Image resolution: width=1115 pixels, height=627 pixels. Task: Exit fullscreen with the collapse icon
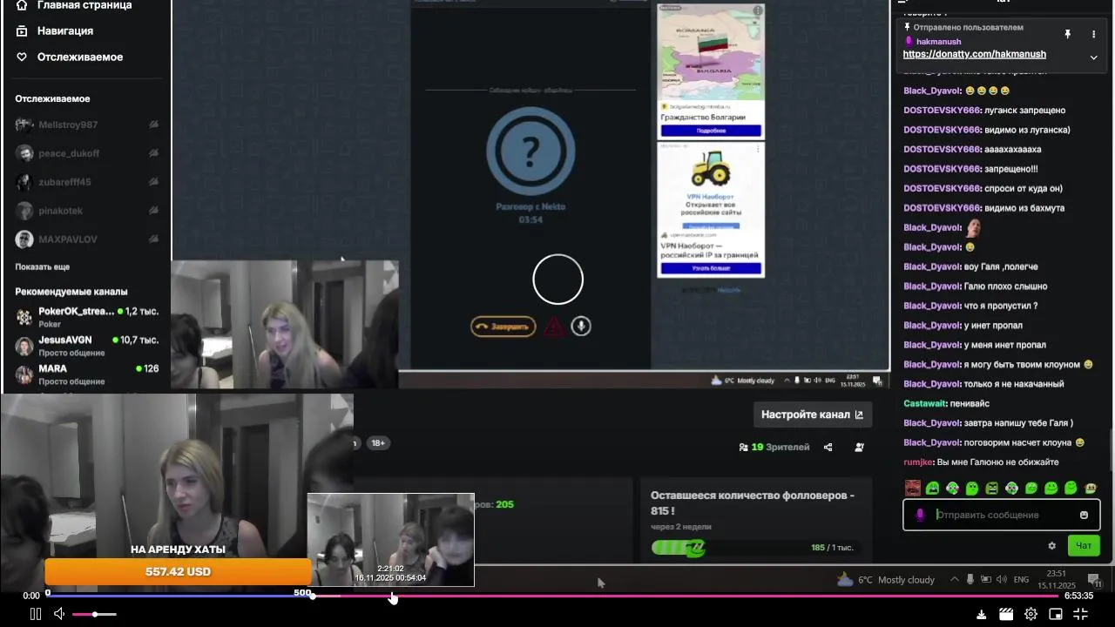coord(1081,614)
